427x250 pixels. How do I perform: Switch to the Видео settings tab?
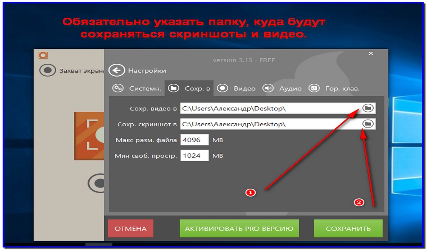tap(234, 88)
